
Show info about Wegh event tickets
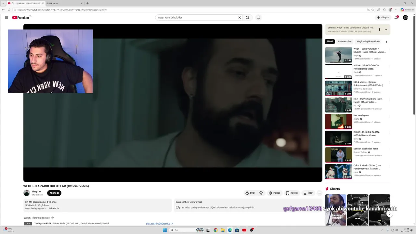point(52,218)
